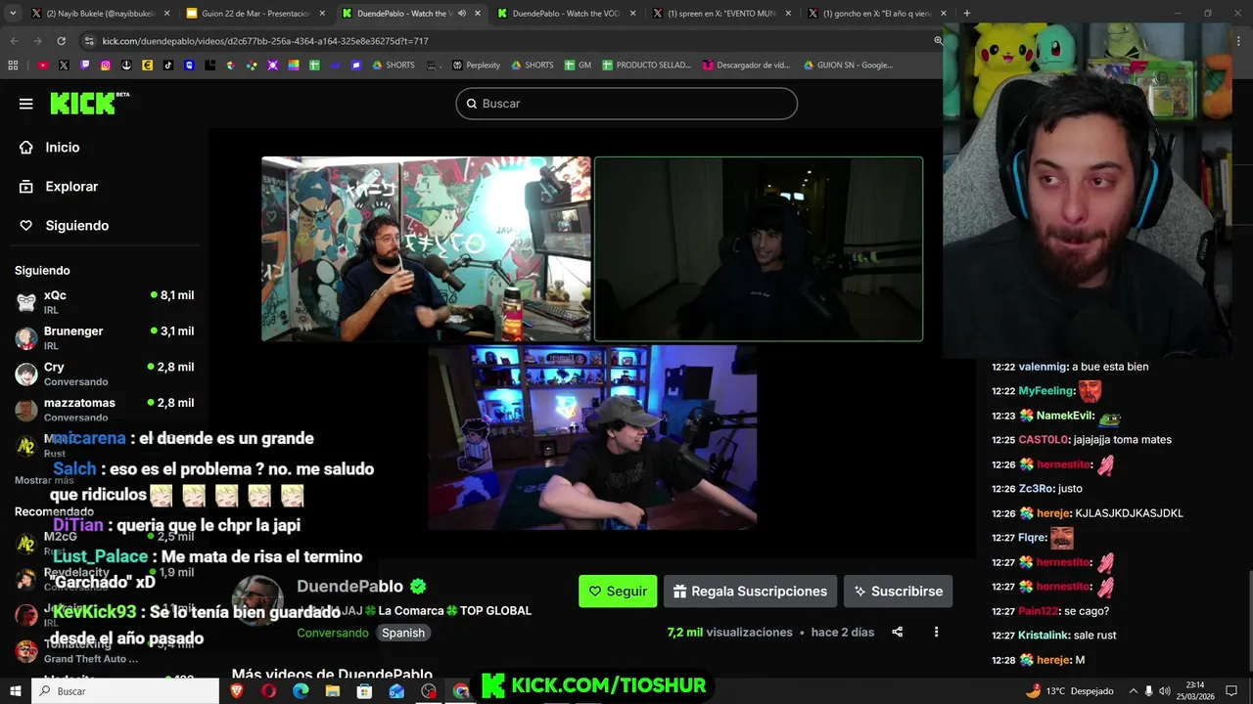Image resolution: width=1253 pixels, height=704 pixels.
Task: Click valenmig username in chat
Action: tap(1043, 367)
